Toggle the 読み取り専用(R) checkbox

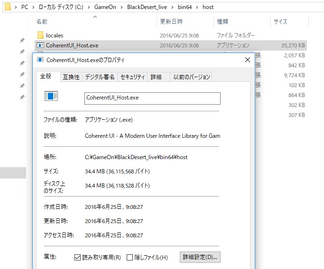tap(77, 257)
